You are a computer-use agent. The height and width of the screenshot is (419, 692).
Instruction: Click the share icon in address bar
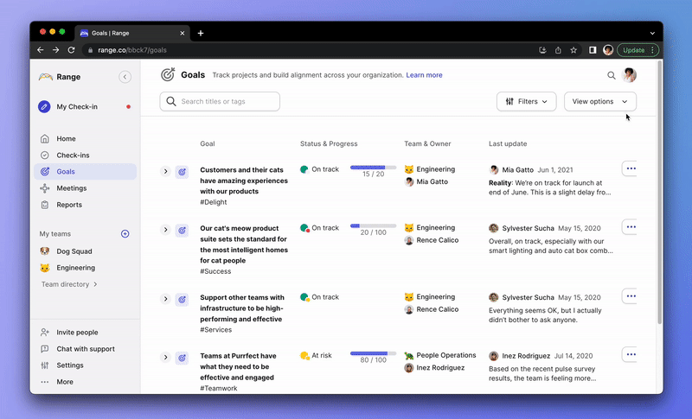[x=558, y=50]
